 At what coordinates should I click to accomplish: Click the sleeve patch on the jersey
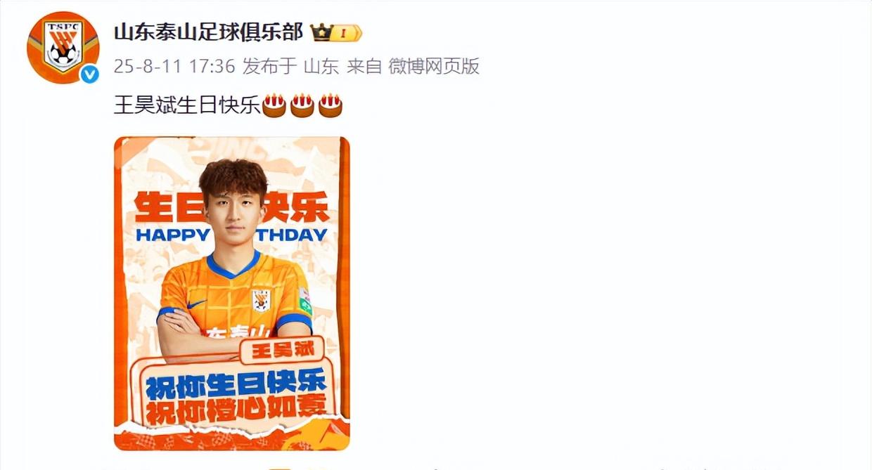click(x=304, y=301)
